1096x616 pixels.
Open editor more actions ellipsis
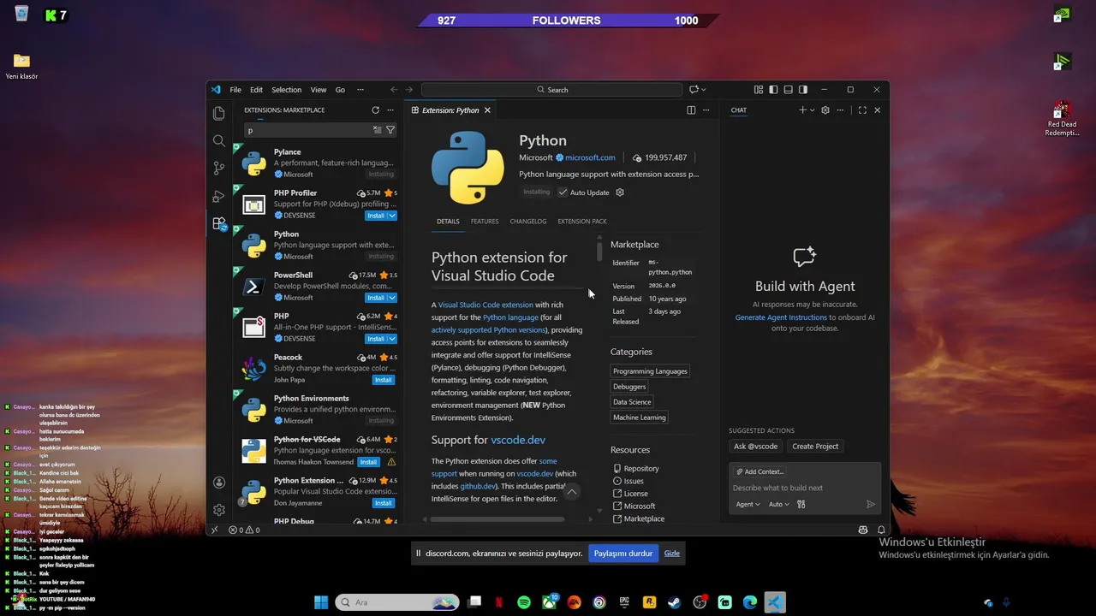click(x=706, y=110)
